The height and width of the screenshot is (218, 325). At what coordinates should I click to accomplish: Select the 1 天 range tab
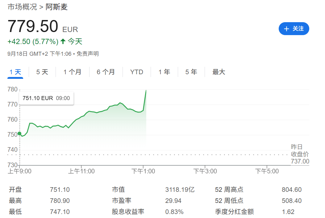pyautogui.click(x=15, y=72)
